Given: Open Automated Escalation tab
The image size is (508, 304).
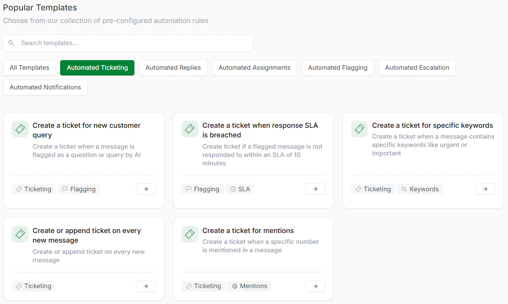Looking at the screenshot, I should (417, 68).
